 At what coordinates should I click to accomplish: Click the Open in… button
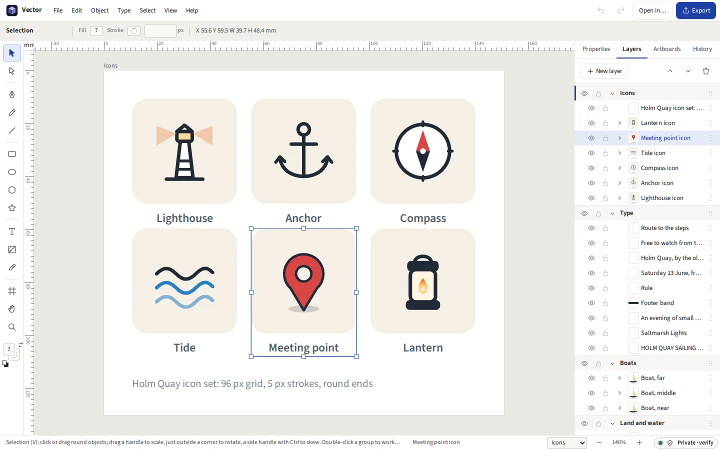652,10
